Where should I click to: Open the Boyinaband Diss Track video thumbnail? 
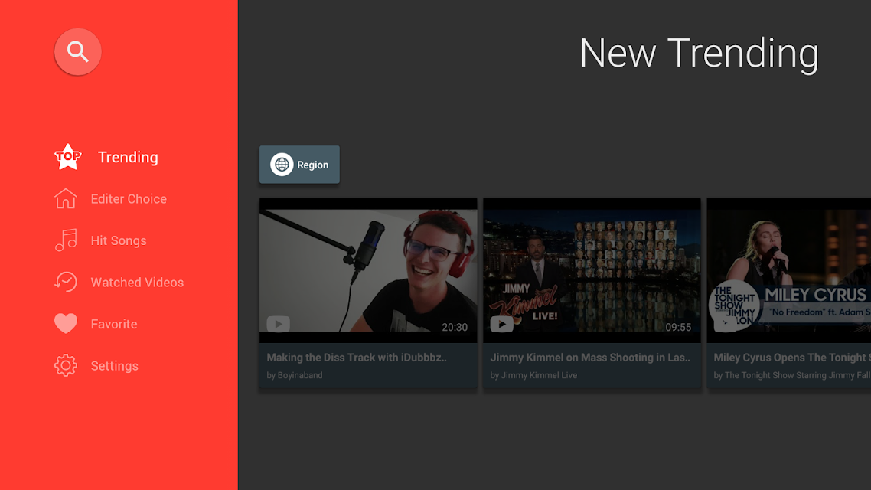pos(367,270)
